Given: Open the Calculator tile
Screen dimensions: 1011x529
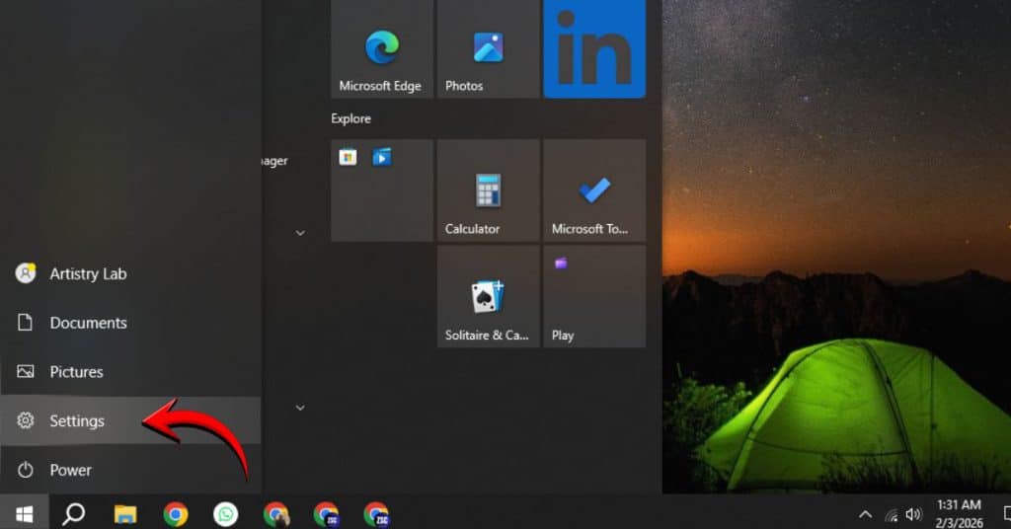Looking at the screenshot, I should [488, 190].
